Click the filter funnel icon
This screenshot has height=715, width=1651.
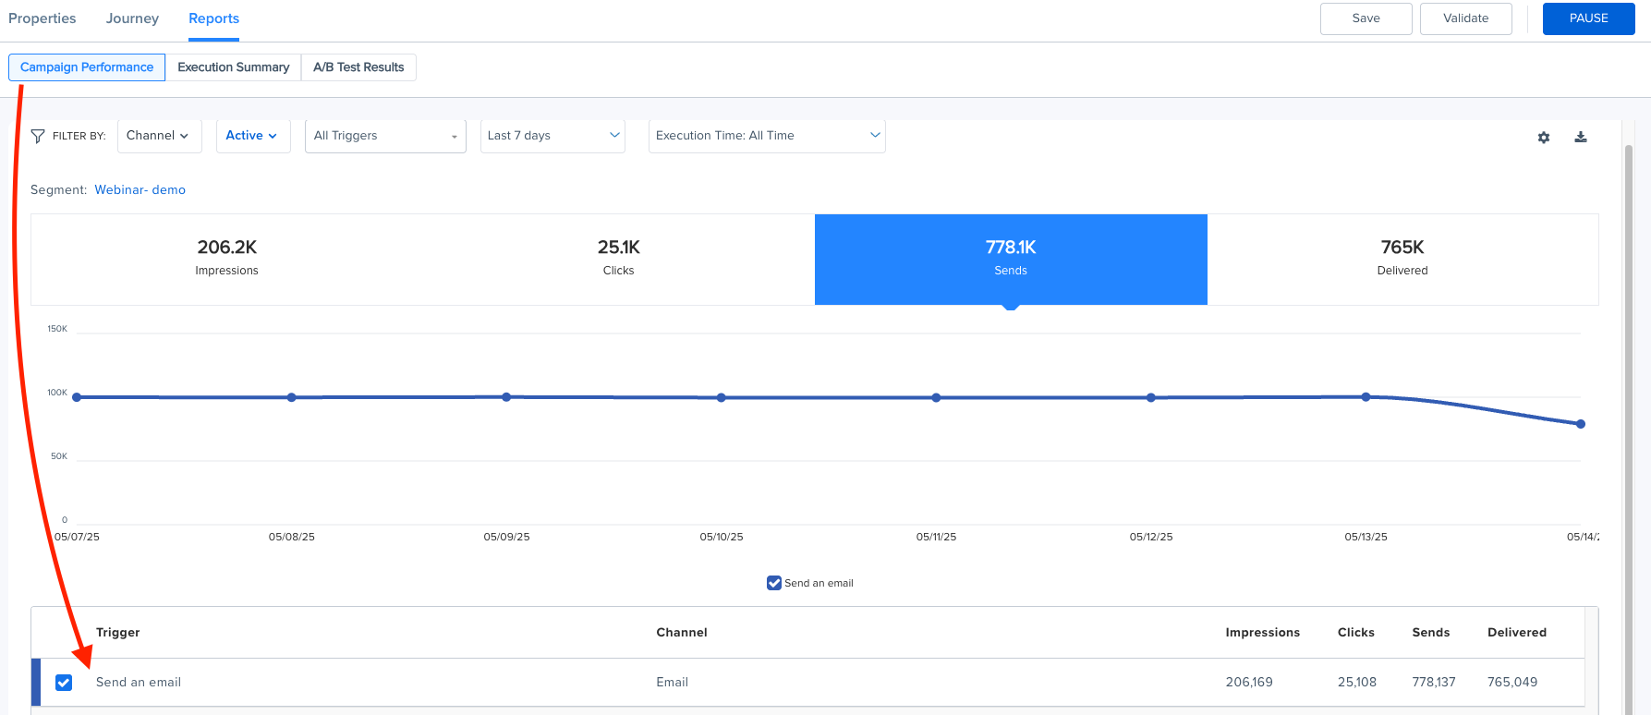38,136
